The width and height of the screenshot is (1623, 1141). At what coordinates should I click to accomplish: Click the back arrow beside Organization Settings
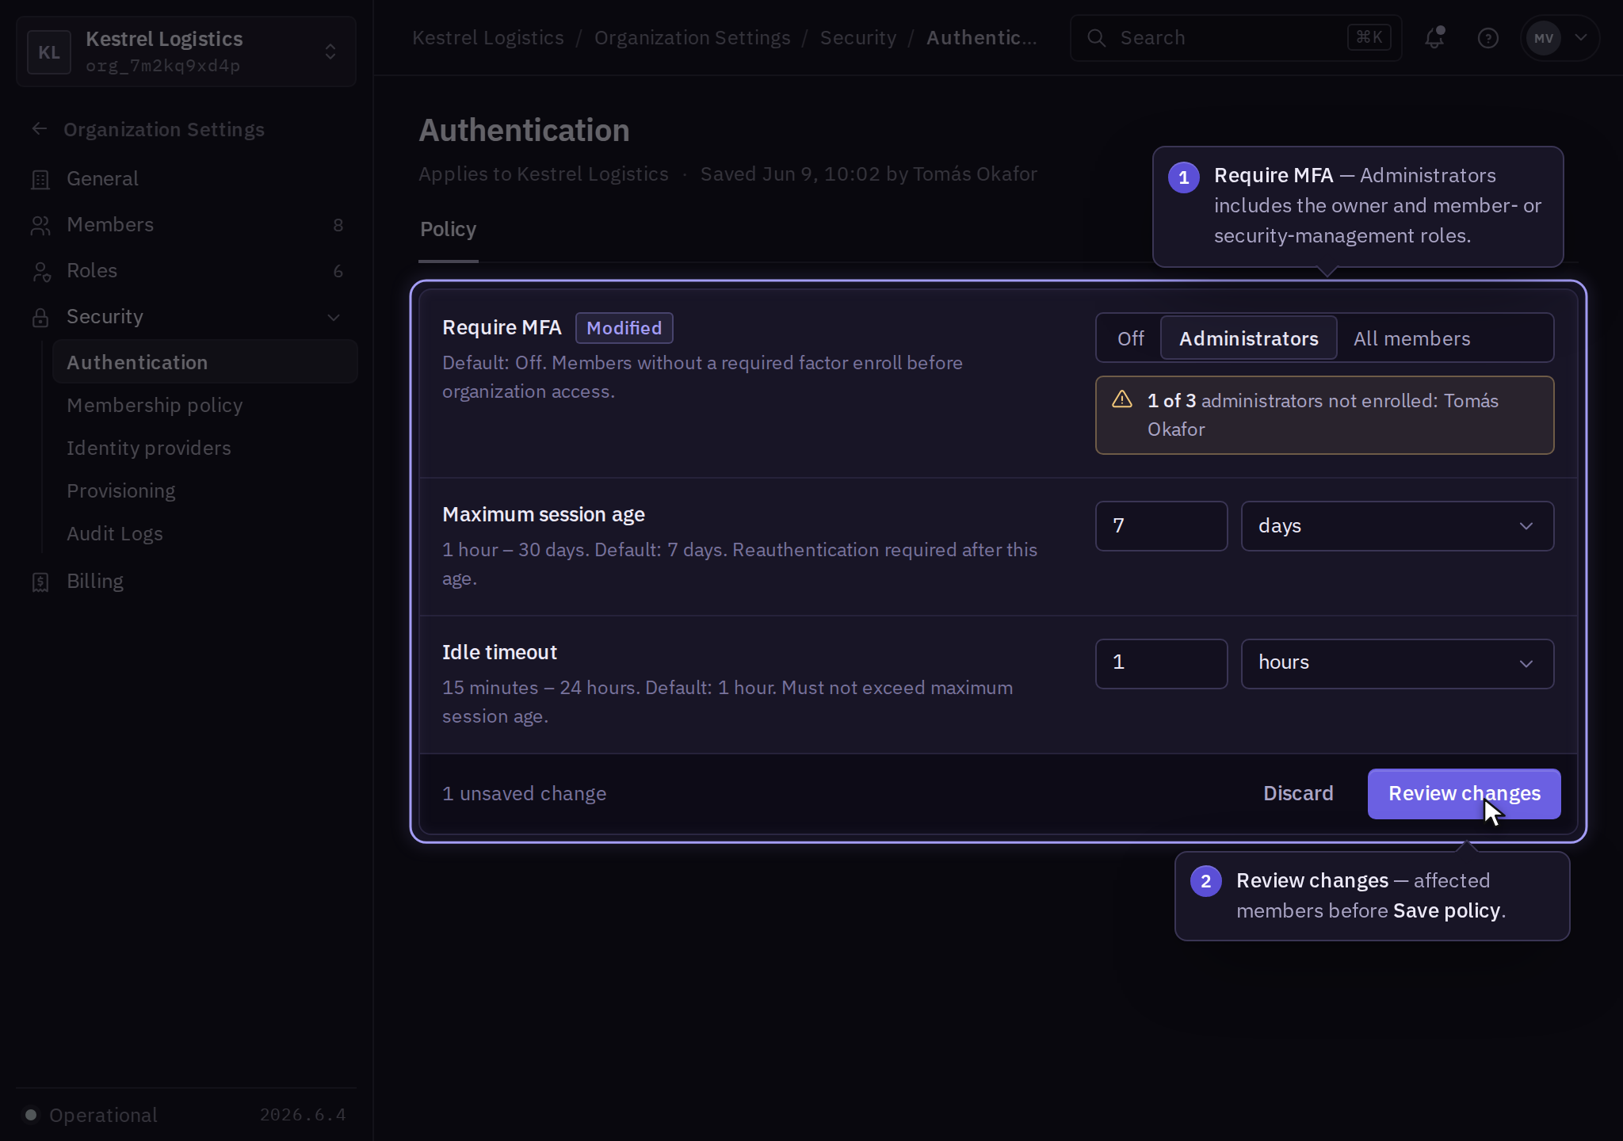(40, 128)
